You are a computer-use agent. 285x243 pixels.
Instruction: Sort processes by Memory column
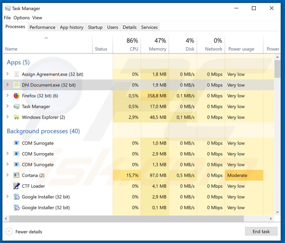155,45
